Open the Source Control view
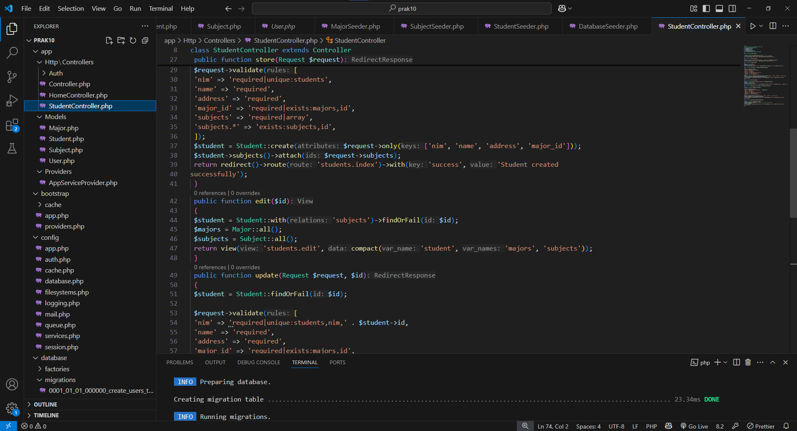 click(x=12, y=77)
